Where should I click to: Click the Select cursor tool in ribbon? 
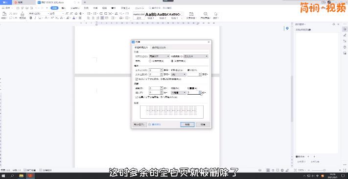pyautogui.click(x=216, y=14)
